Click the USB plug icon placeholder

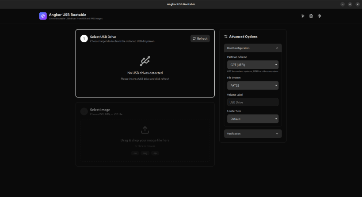[x=145, y=61]
